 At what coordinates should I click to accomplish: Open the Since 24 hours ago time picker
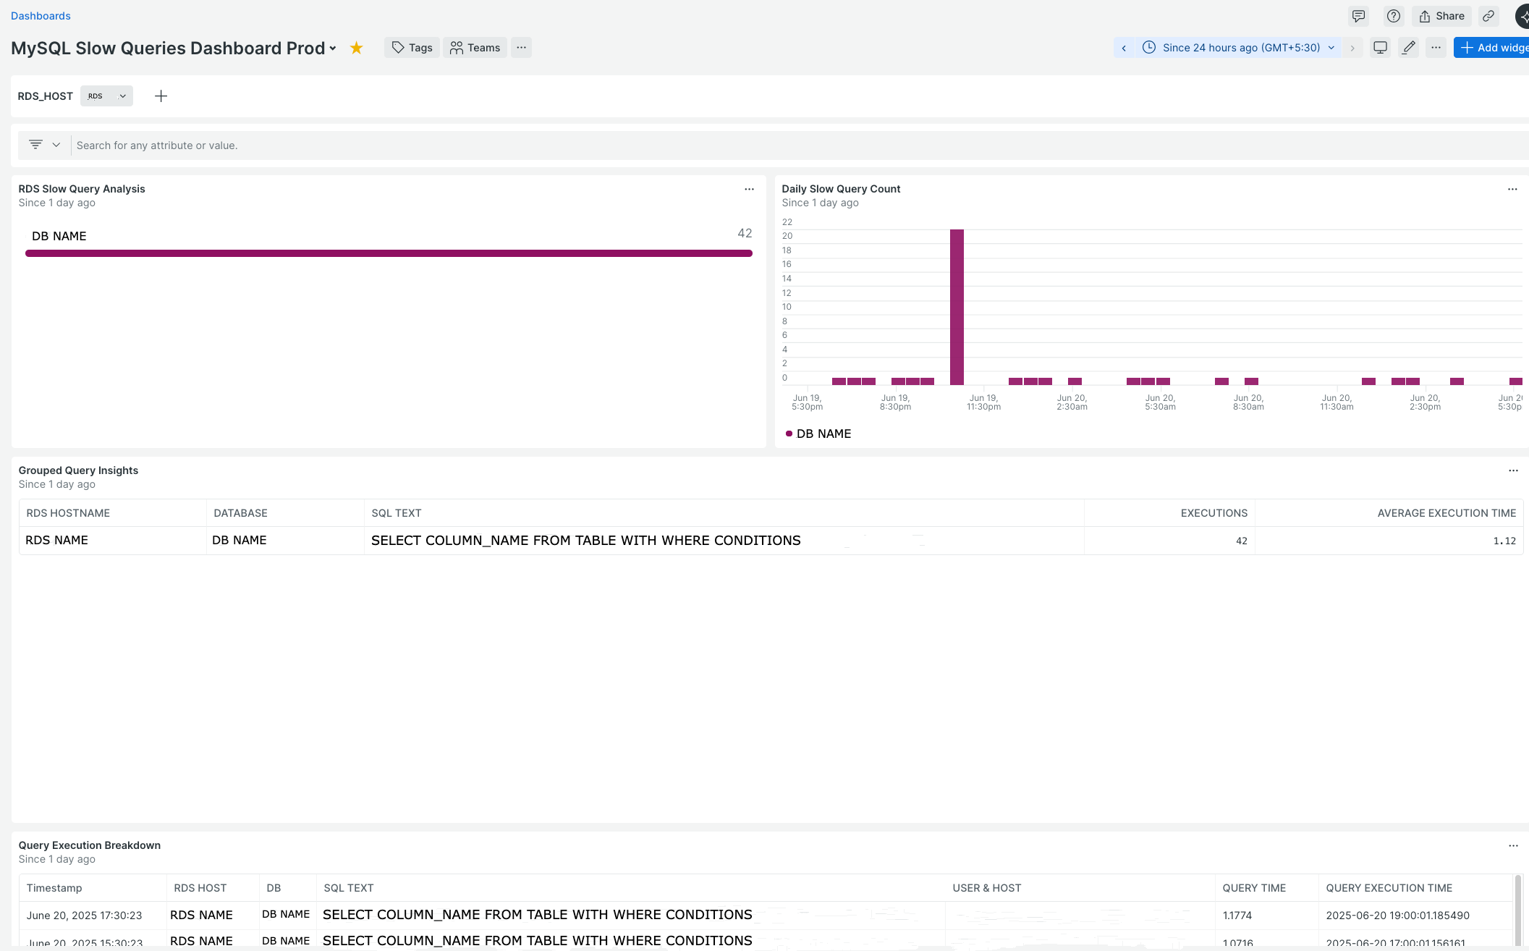tap(1238, 48)
